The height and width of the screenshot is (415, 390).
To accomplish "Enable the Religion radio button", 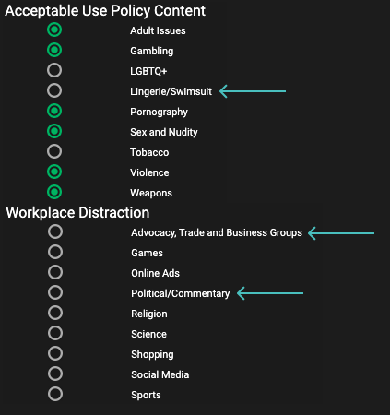I will (x=55, y=313).
